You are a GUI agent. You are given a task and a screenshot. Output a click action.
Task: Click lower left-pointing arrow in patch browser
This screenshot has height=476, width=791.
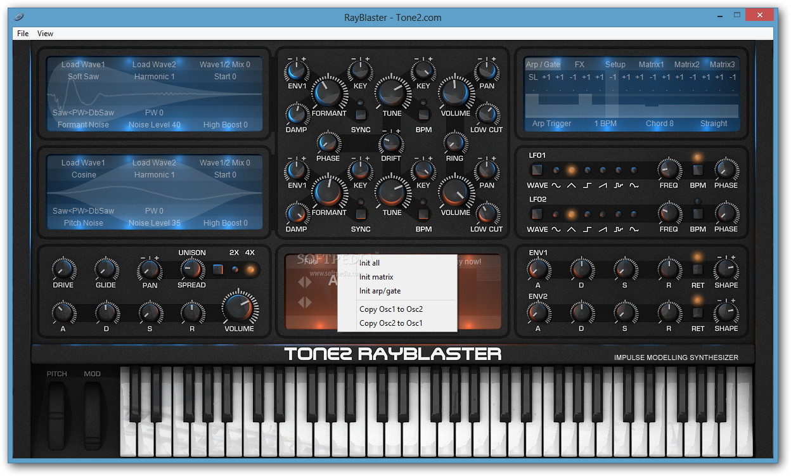(x=300, y=302)
